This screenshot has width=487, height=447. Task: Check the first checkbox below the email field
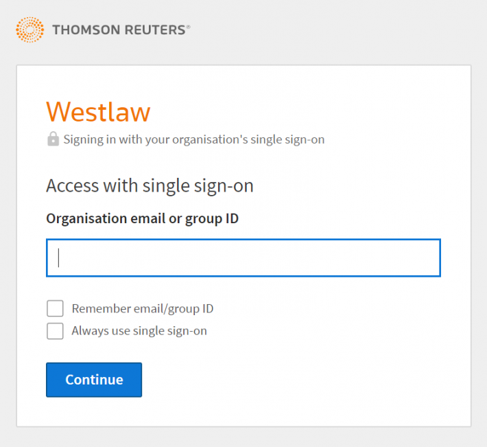(55, 308)
